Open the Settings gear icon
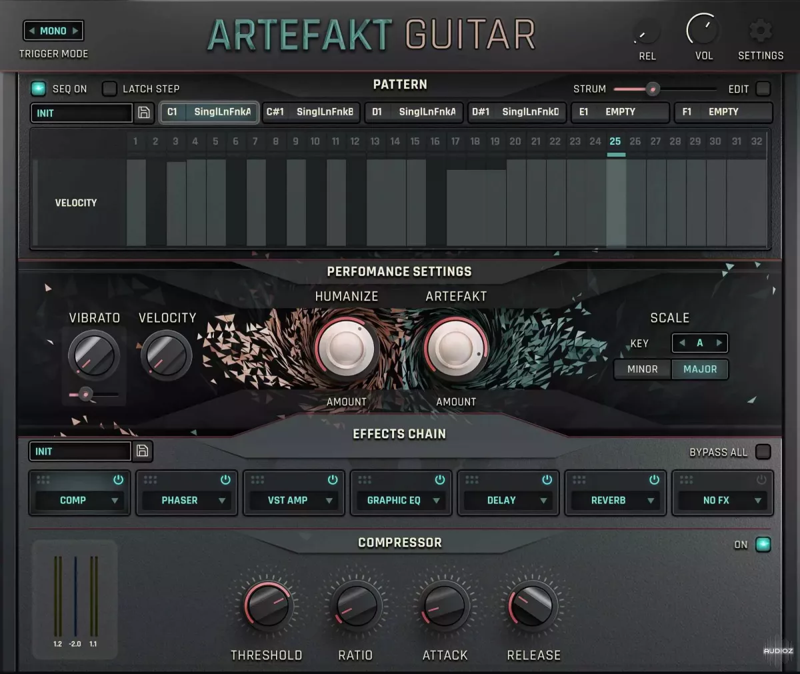This screenshot has width=800, height=674. (760, 31)
